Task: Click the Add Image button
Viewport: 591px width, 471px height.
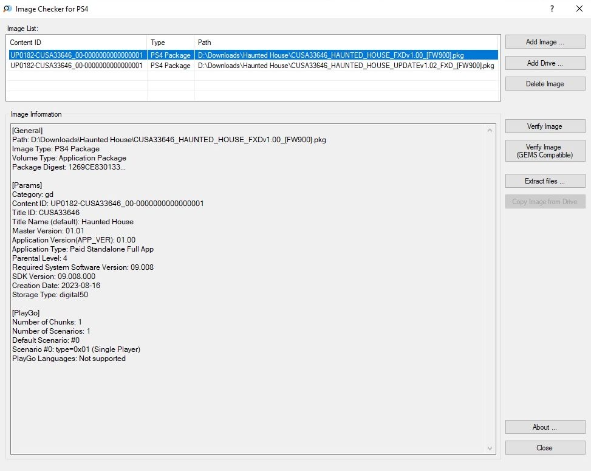Action: (545, 42)
